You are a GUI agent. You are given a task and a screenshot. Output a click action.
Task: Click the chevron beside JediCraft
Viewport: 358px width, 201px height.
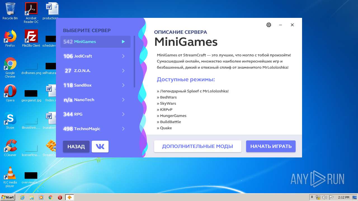click(123, 56)
